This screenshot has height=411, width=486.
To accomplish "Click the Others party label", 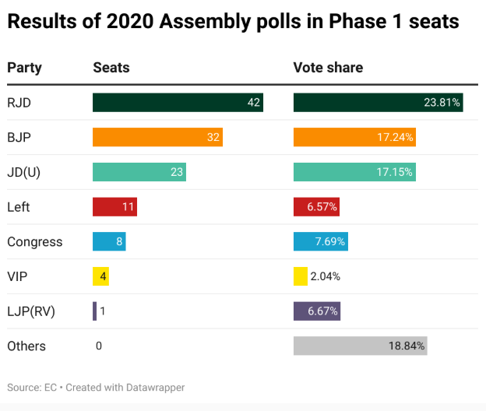I will click(26, 346).
